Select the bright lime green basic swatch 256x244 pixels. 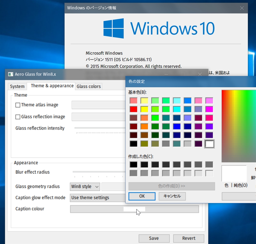tap(155, 118)
